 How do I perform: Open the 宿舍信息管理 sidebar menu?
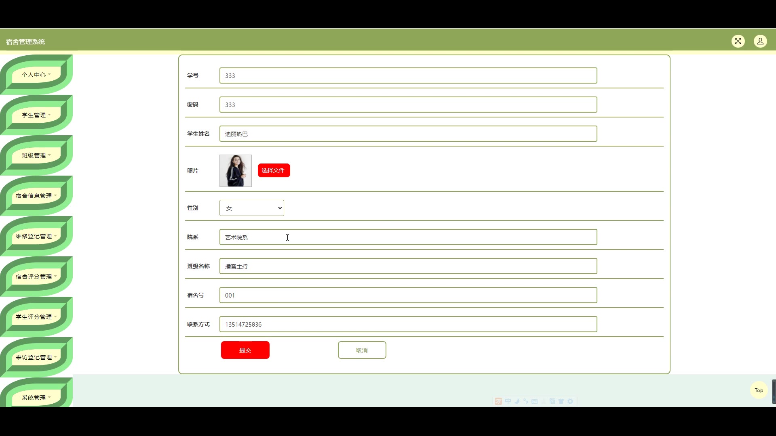(36, 196)
